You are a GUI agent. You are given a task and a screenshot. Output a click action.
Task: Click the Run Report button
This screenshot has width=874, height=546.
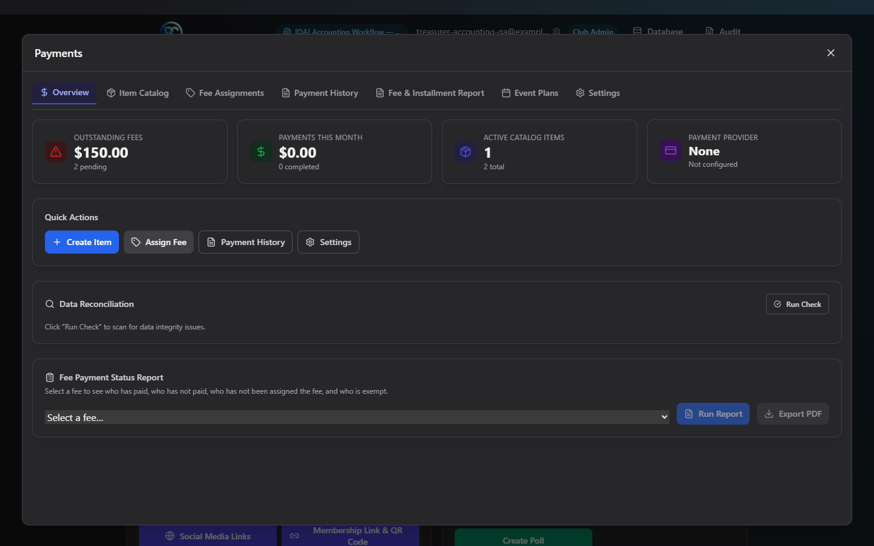[713, 414]
